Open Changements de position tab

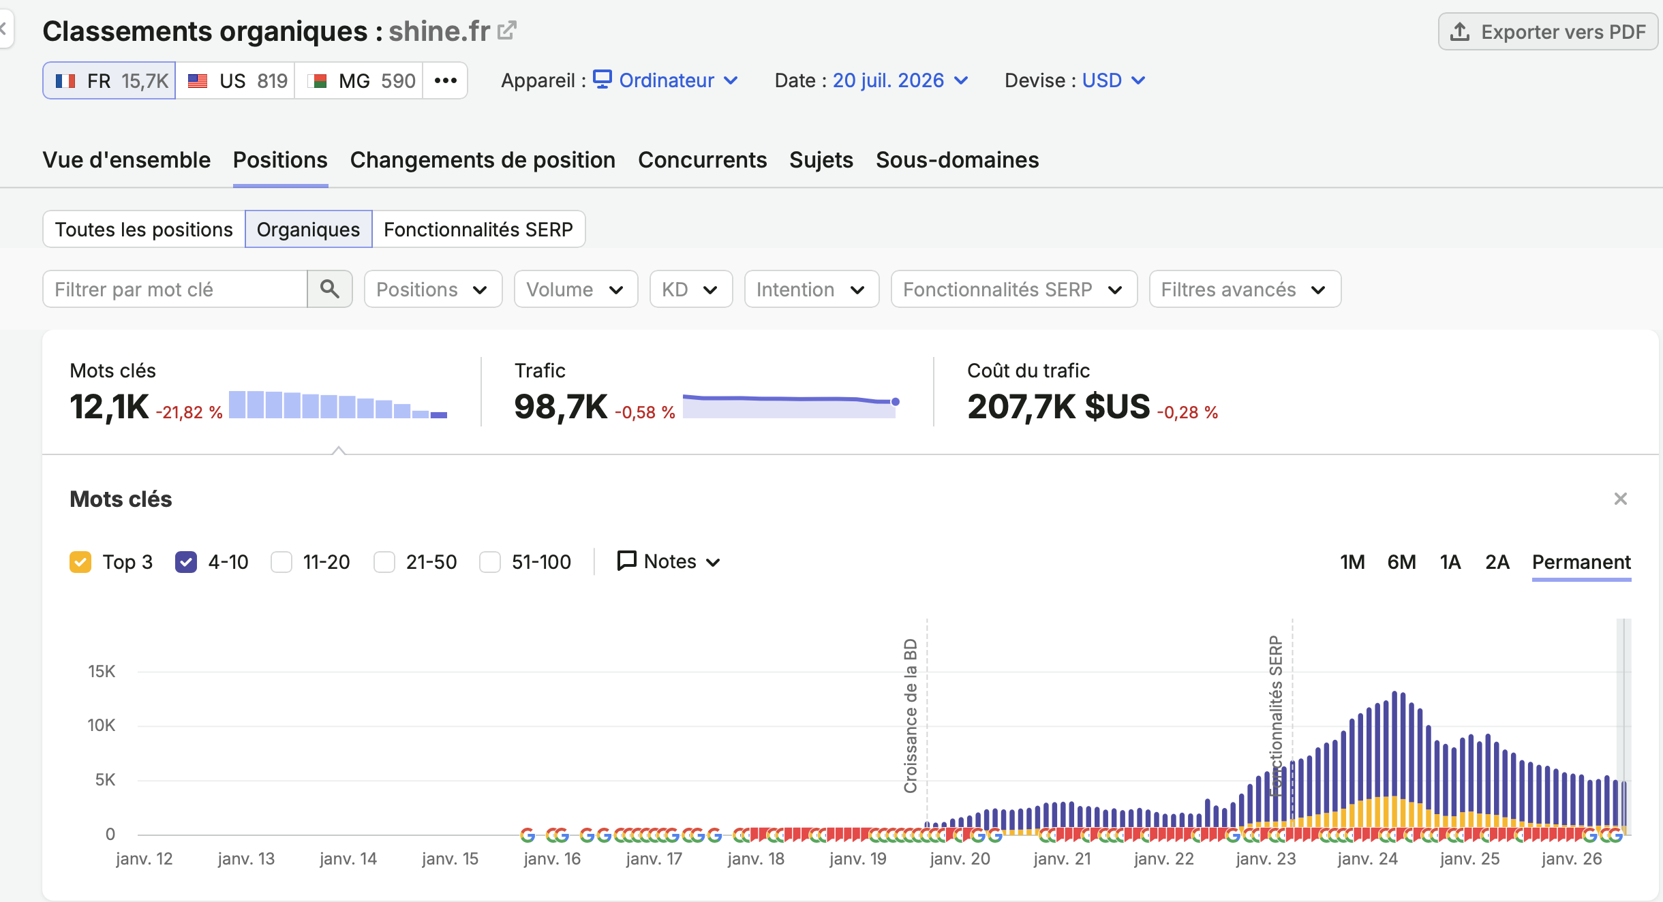click(x=483, y=159)
